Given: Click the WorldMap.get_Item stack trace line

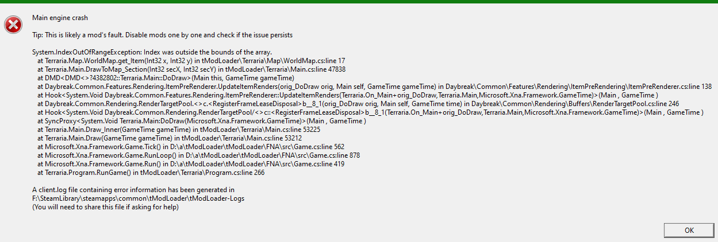Looking at the screenshot, I should pos(191,61).
